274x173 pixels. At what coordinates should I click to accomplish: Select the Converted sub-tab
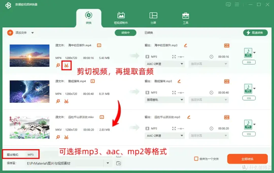click(149, 33)
